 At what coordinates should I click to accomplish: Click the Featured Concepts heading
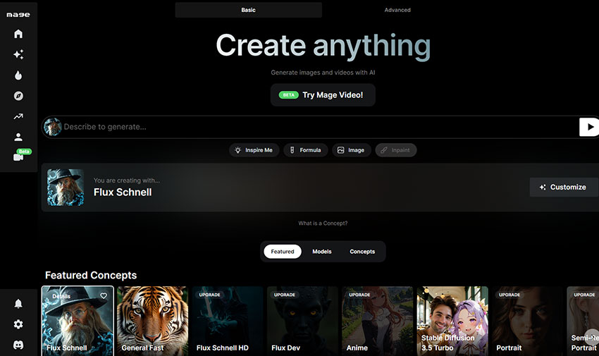[91, 275]
